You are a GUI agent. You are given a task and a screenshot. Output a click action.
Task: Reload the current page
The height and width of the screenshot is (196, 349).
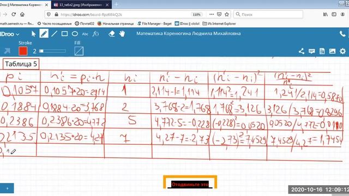14,15
